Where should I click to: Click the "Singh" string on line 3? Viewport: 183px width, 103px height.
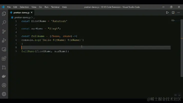pos(54,29)
